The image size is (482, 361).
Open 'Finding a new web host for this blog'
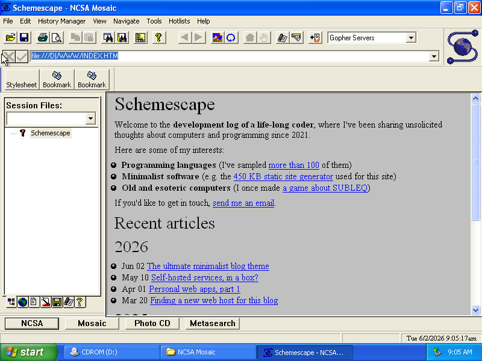pyautogui.click(x=214, y=300)
